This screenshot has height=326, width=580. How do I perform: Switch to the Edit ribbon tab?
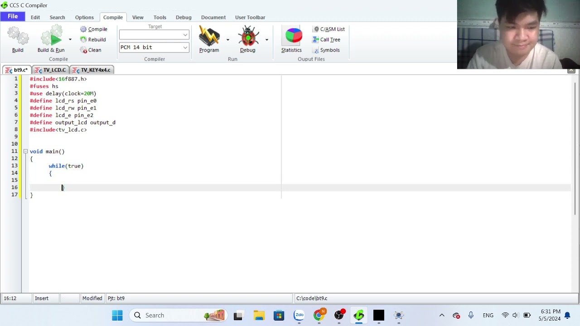click(x=35, y=17)
